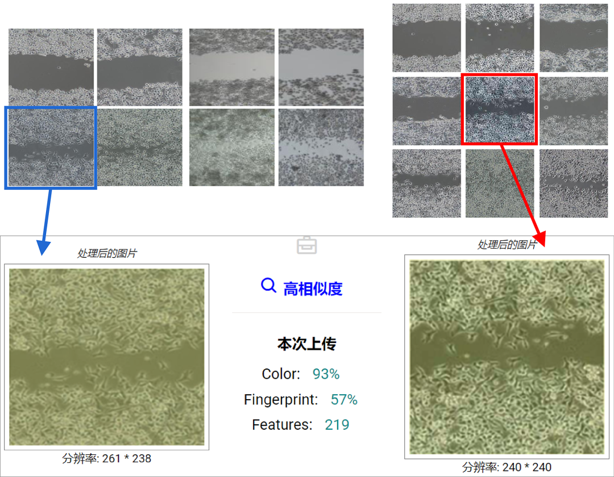Select the top-left thumbnail of the left grid
The image size is (614, 477).
point(51,66)
